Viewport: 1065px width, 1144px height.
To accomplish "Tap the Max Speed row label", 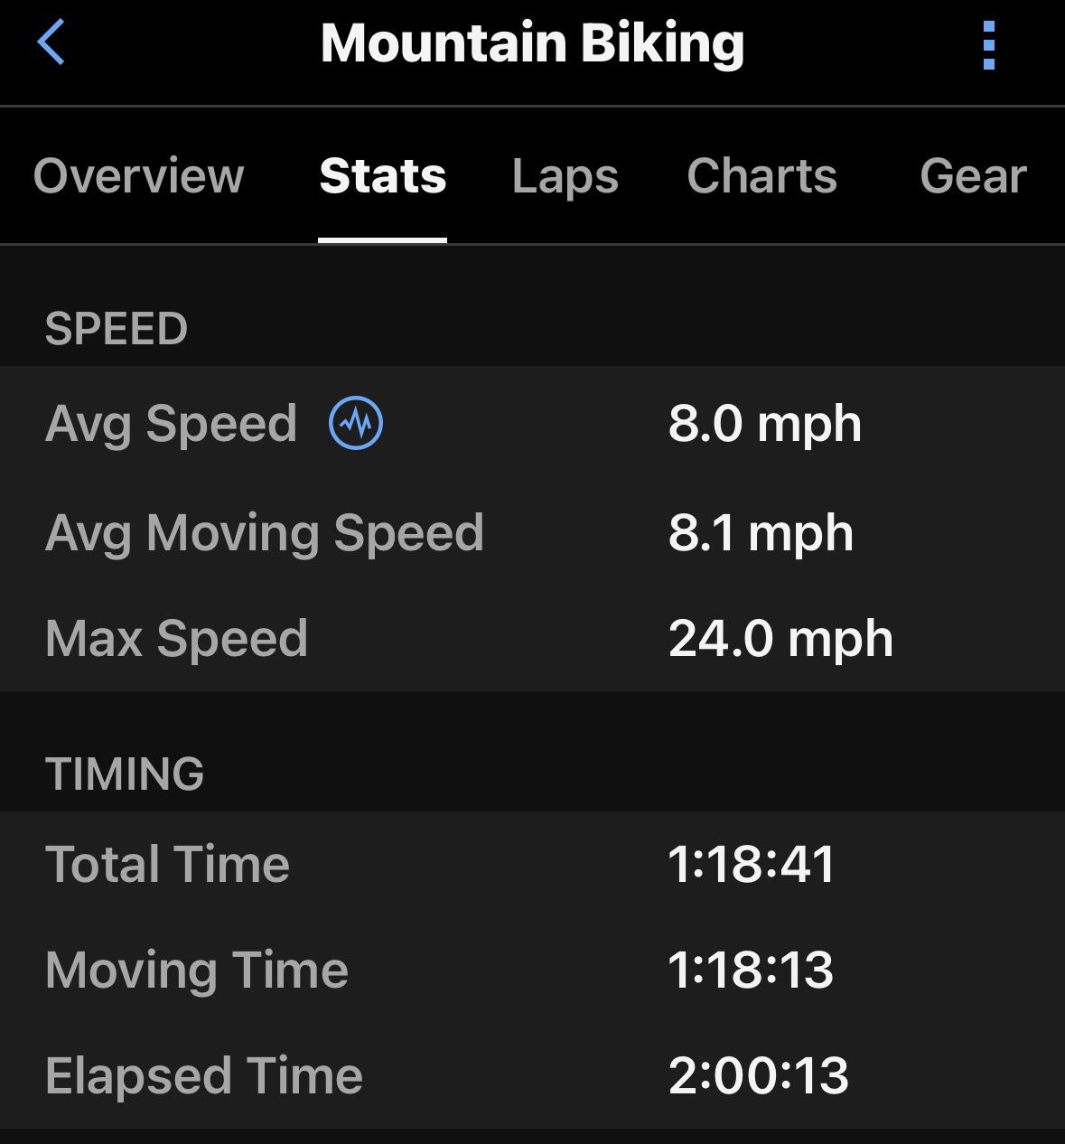I will 176,638.
